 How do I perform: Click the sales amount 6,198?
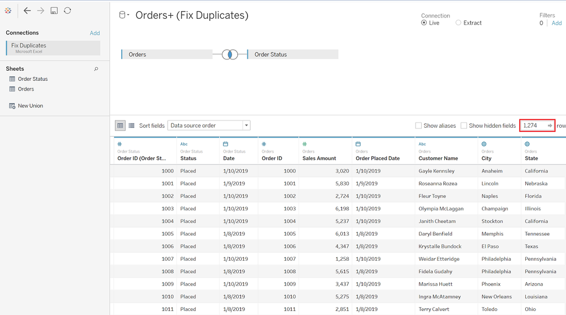[342, 209]
